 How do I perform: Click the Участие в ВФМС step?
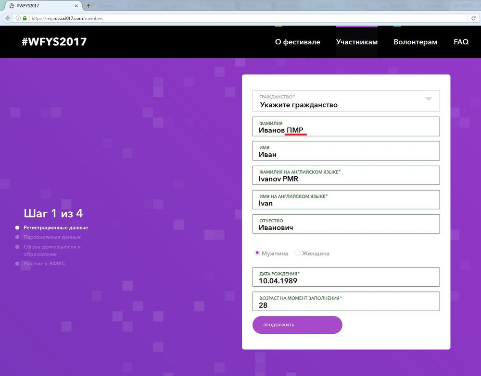(44, 263)
